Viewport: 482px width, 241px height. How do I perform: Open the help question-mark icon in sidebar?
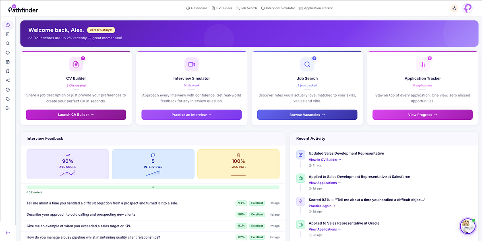pyautogui.click(x=8, y=90)
